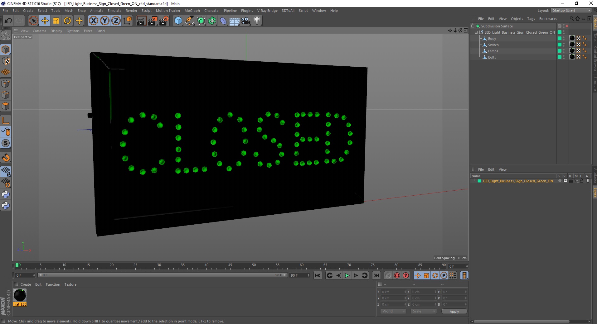Render active view with clapperboard icon
597x324 pixels.
(x=141, y=21)
